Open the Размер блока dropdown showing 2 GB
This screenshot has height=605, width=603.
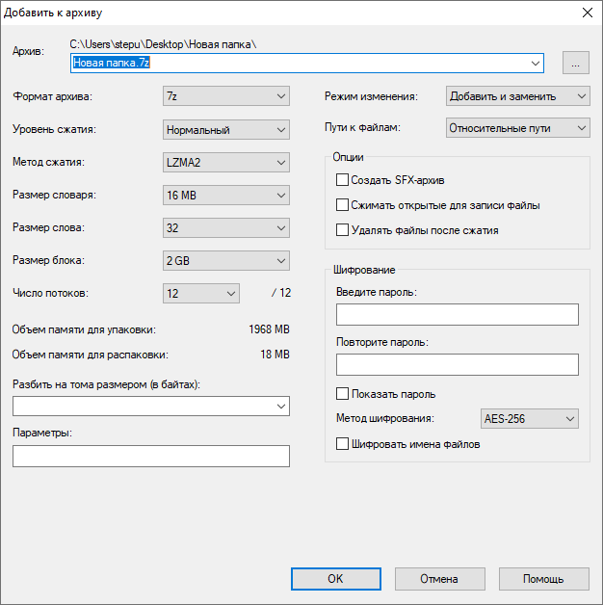click(x=226, y=261)
